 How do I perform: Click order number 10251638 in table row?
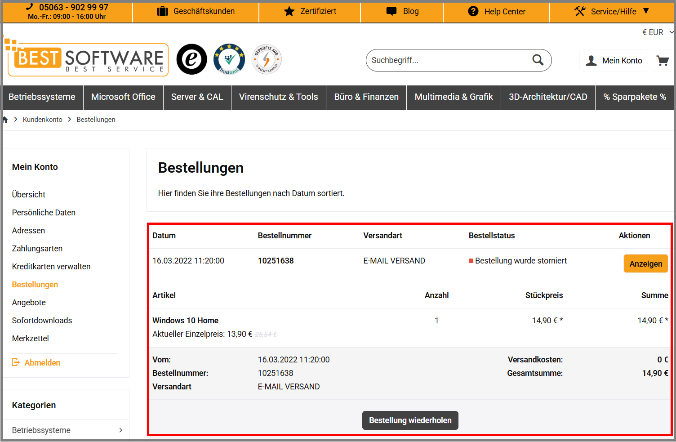click(x=276, y=261)
